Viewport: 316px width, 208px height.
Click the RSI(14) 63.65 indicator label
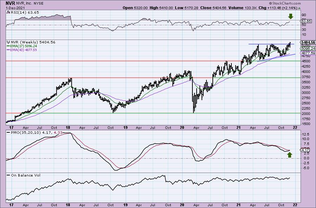(25, 13)
